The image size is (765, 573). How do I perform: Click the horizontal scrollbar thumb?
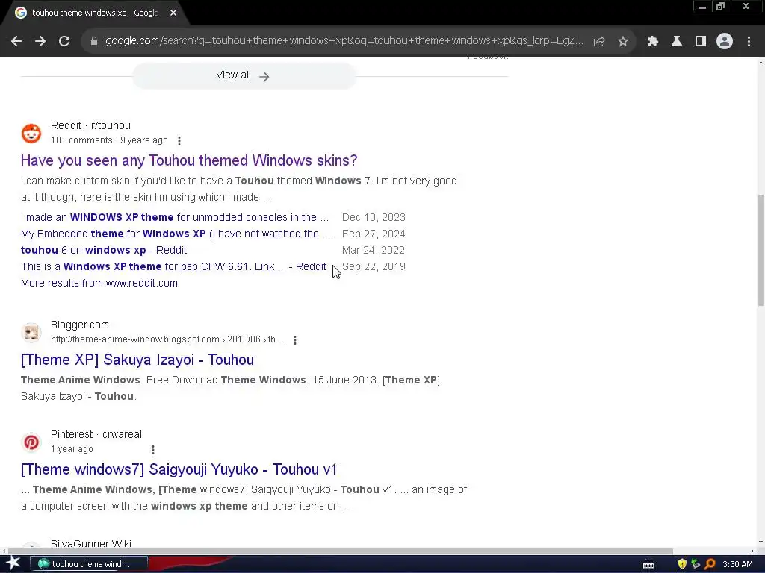[340, 551]
